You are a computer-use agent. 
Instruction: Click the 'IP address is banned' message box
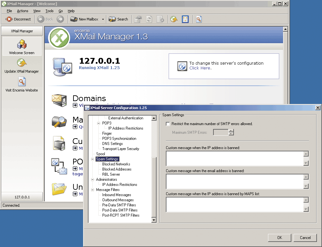[235, 158]
